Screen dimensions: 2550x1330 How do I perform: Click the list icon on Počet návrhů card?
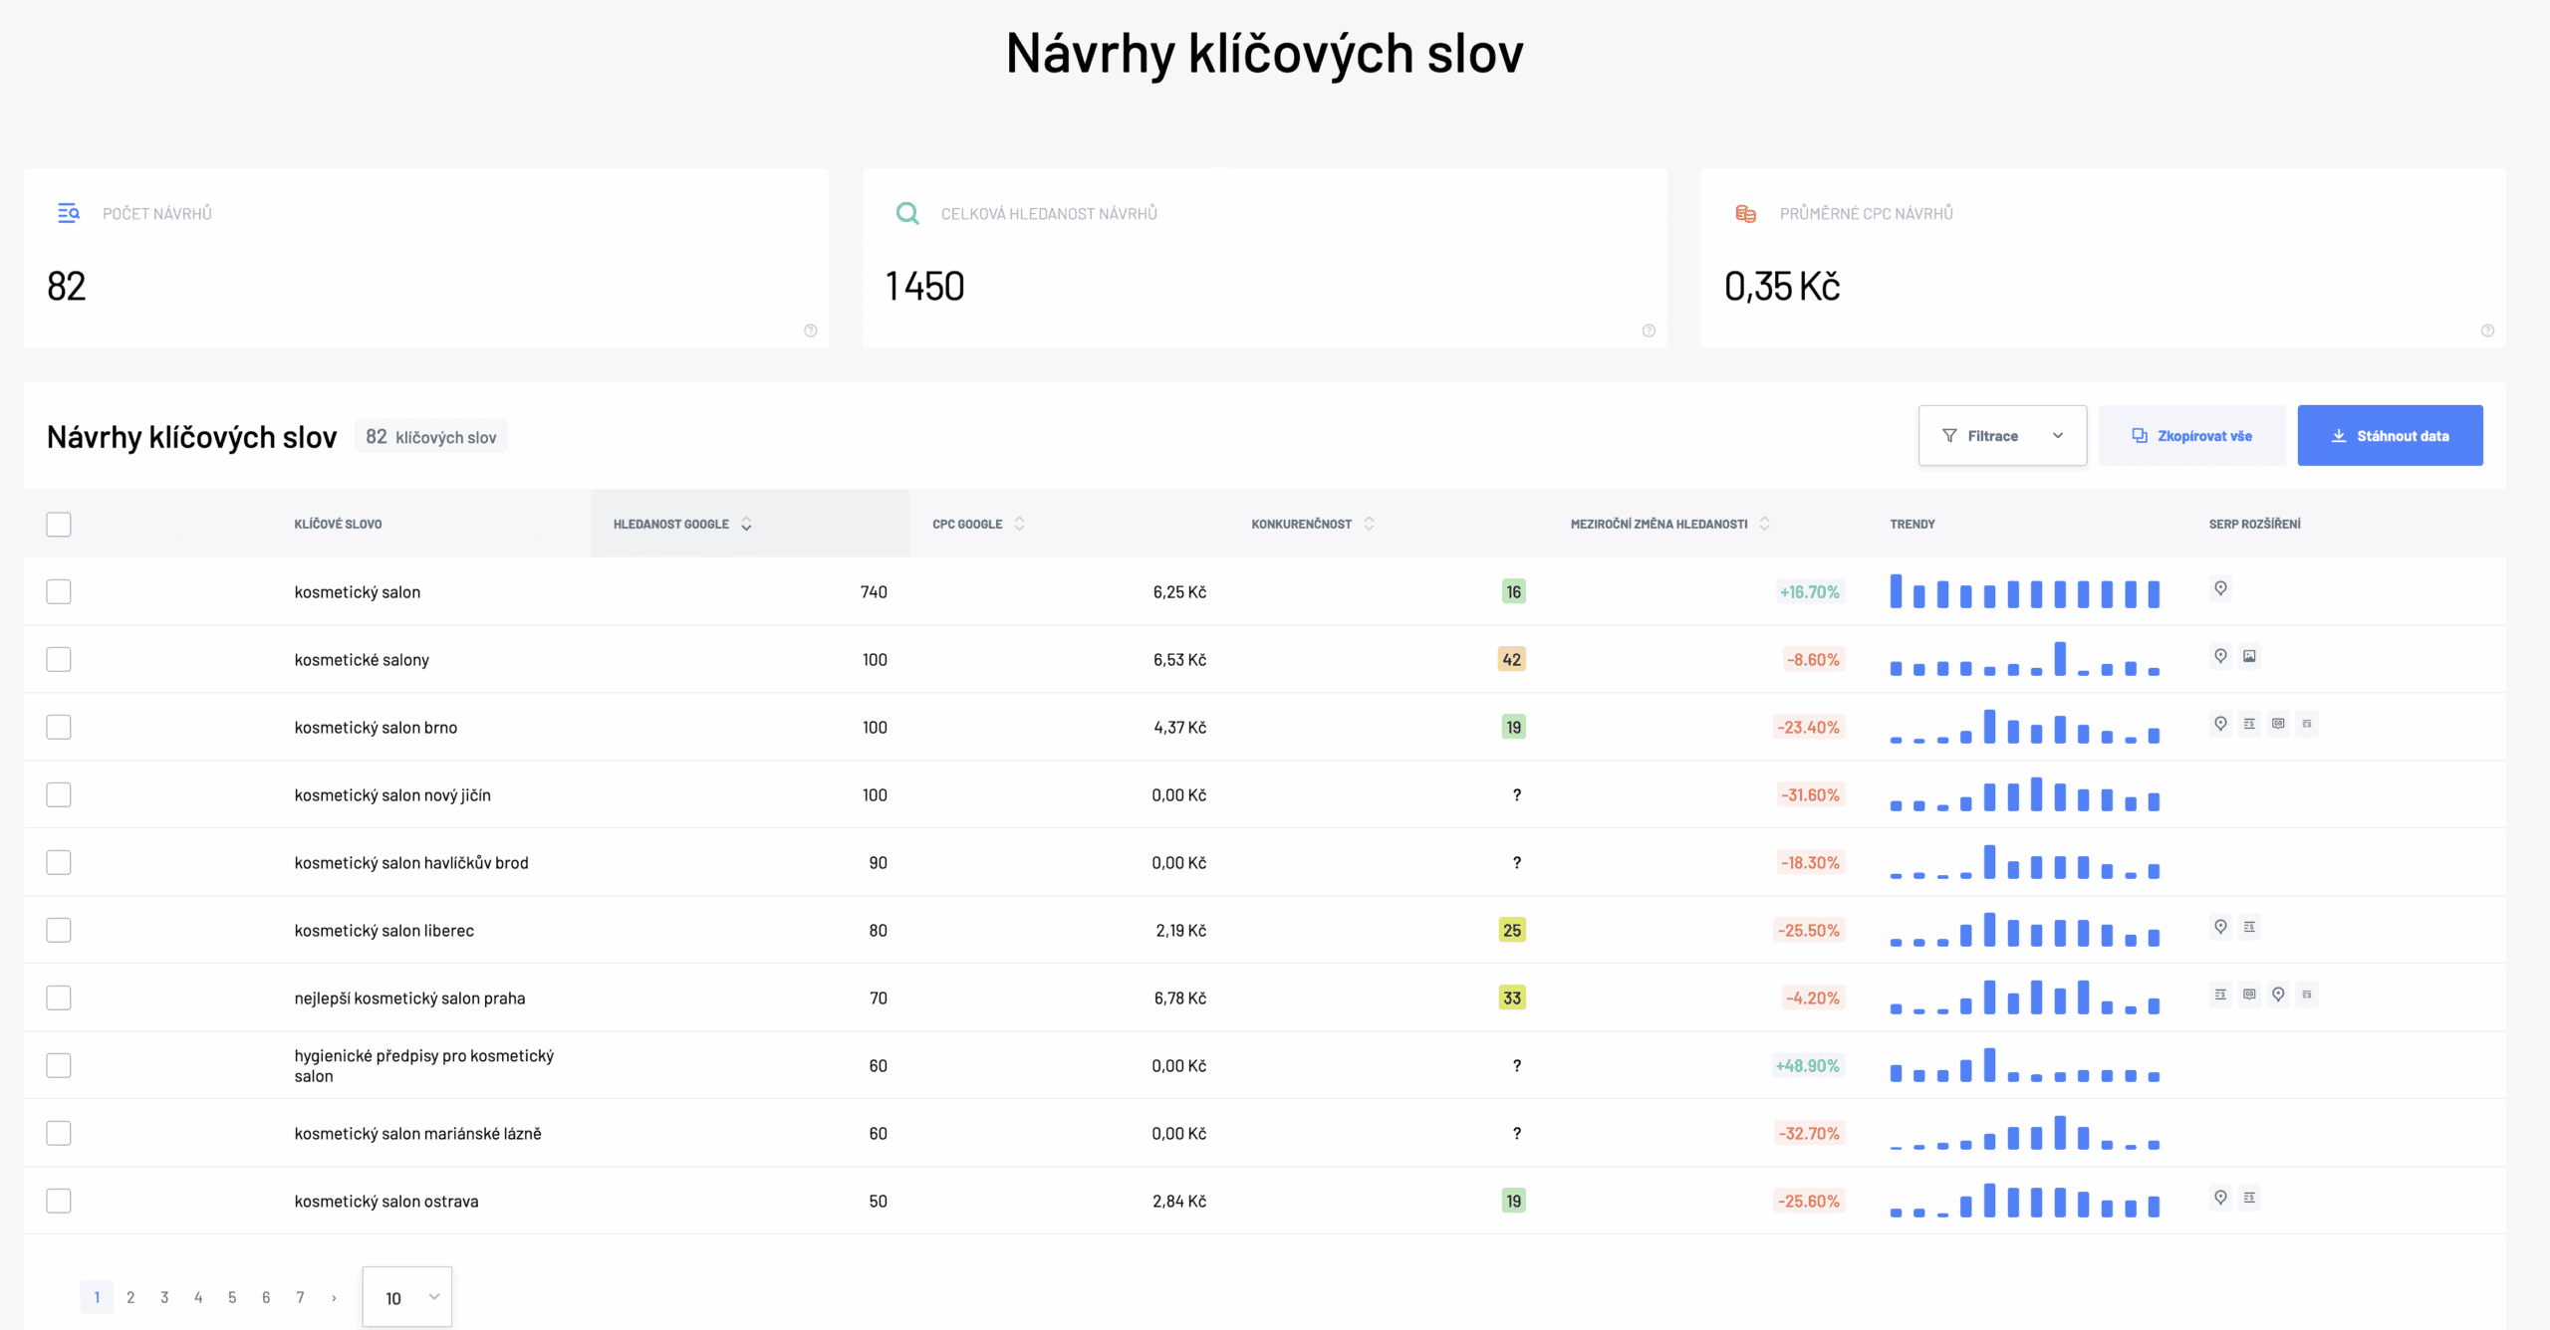(68, 212)
